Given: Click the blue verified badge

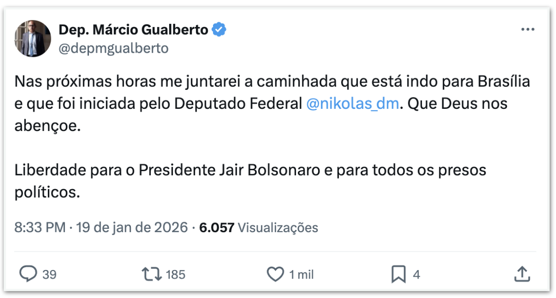Looking at the screenshot, I should click(x=219, y=30).
